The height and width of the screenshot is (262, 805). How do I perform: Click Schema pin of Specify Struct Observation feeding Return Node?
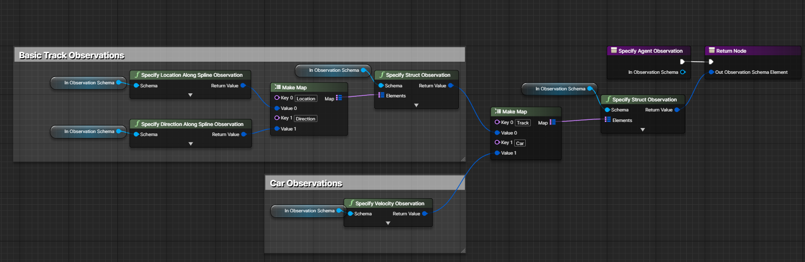tap(607, 110)
